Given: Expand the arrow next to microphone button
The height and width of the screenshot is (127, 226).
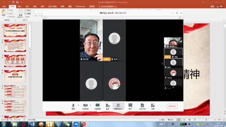Looking at the screenshot, I should (x=78, y=105).
